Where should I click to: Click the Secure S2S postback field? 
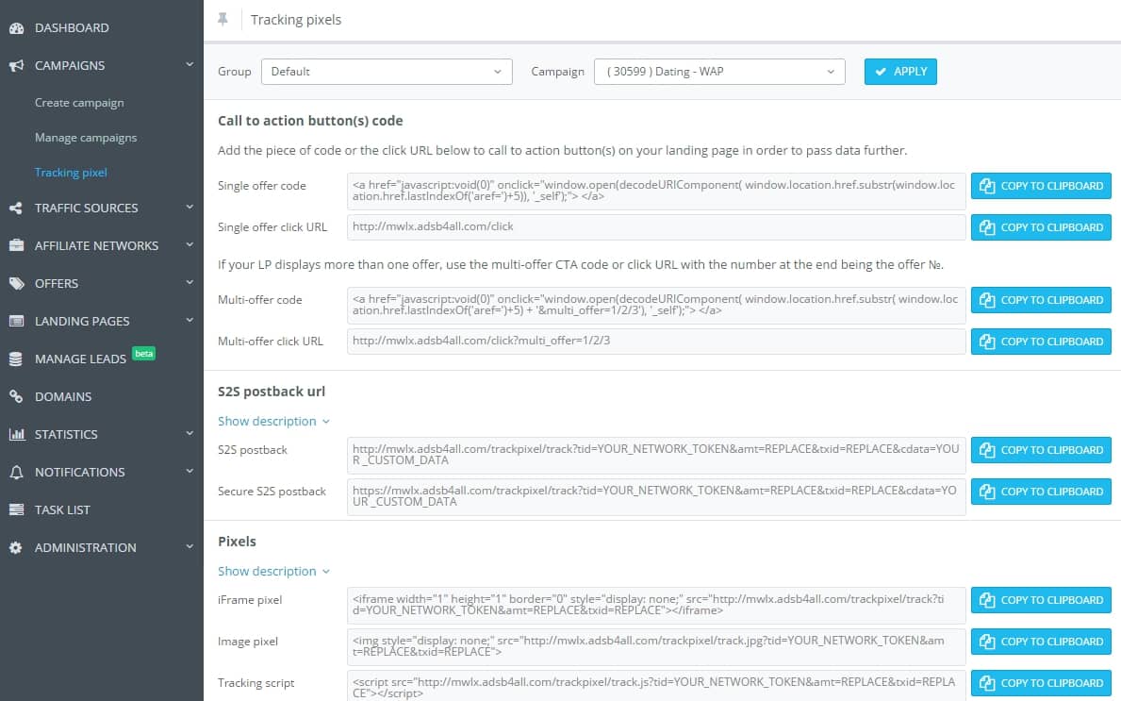tap(656, 497)
